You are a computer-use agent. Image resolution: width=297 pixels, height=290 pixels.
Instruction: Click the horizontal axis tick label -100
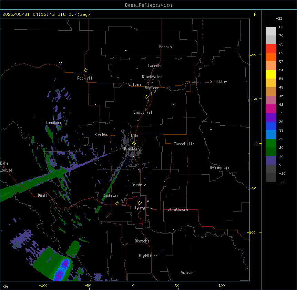pyautogui.click(x=43, y=285)
